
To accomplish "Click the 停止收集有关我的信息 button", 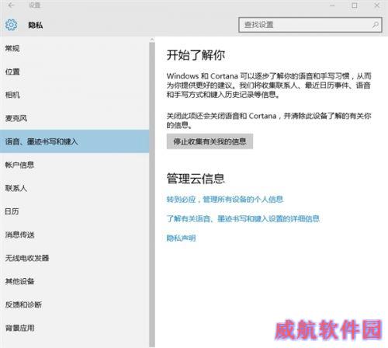I will pyautogui.click(x=210, y=141).
